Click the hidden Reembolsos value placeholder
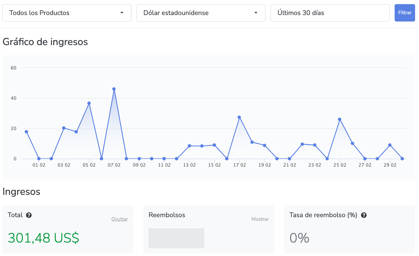Image resolution: width=419 pixels, height=256 pixels. tap(176, 238)
